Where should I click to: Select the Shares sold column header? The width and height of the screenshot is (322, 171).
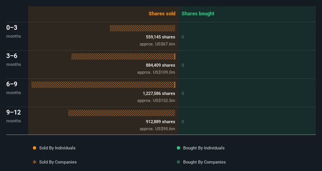point(162,14)
